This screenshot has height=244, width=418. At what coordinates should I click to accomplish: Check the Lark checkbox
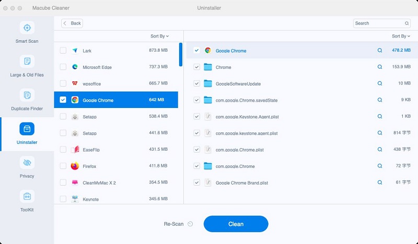point(63,51)
